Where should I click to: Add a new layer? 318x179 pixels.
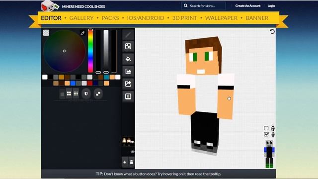[125, 162]
